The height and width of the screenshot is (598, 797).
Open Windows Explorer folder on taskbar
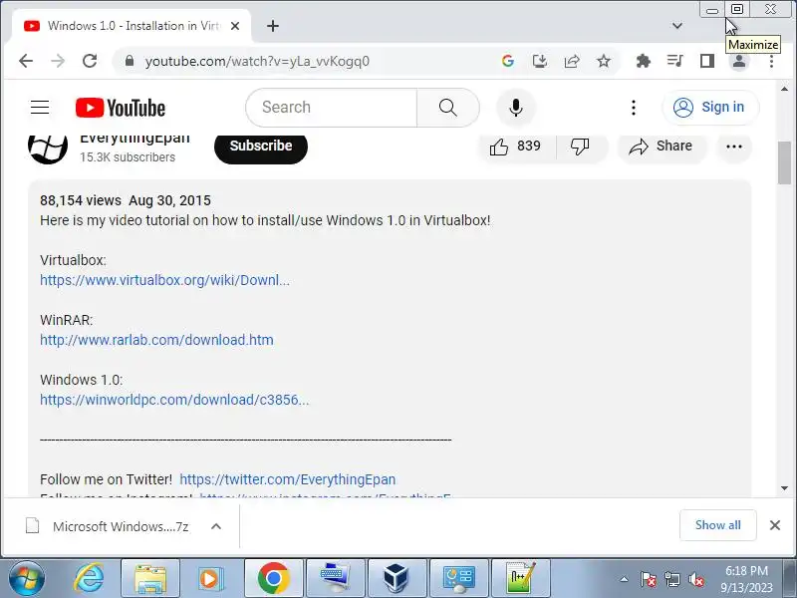[x=150, y=578]
